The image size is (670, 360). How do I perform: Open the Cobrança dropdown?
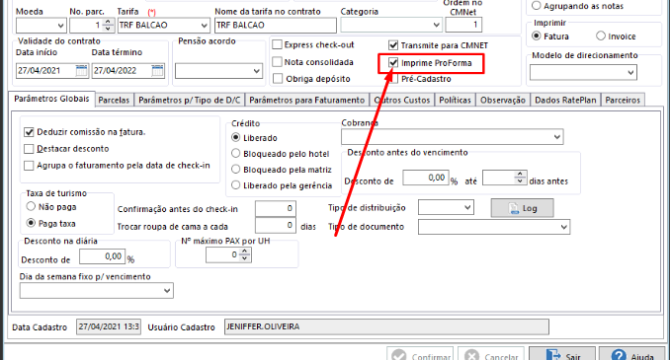pyautogui.click(x=452, y=137)
